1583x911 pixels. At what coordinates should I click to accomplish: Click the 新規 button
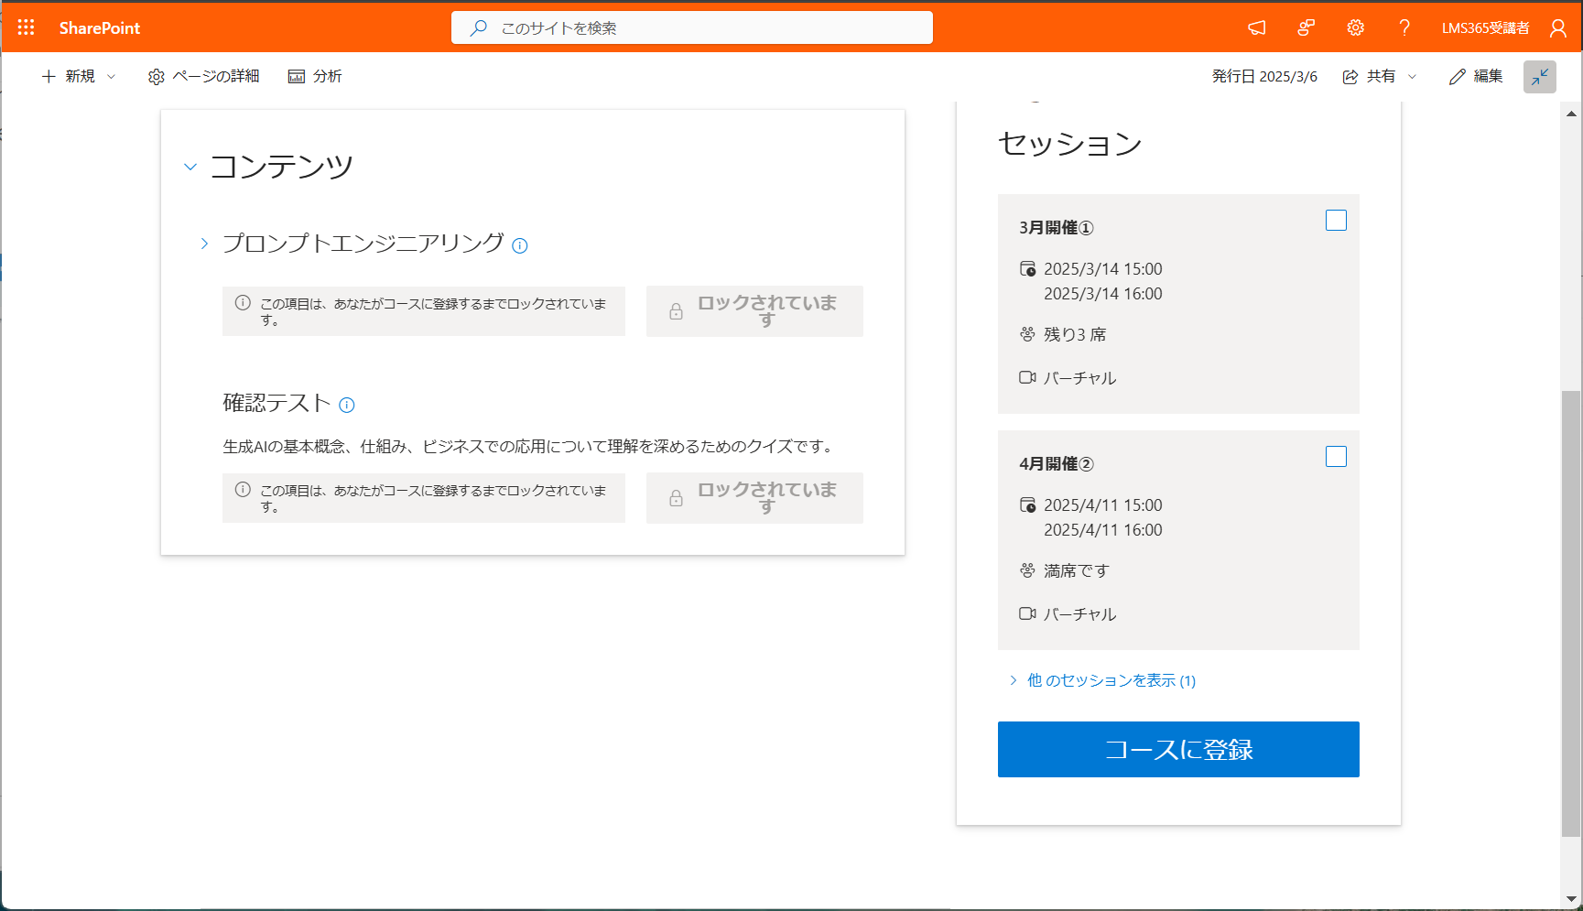[x=69, y=76]
